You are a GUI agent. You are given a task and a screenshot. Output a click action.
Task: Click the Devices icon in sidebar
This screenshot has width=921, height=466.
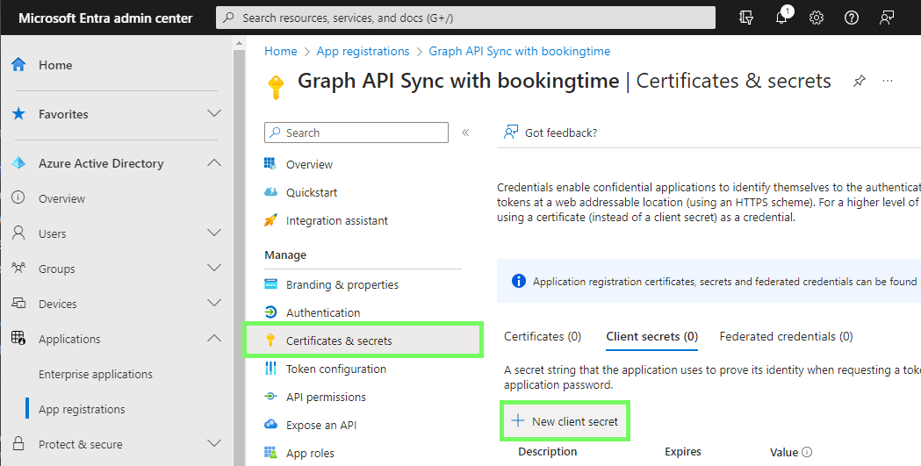[x=18, y=304]
